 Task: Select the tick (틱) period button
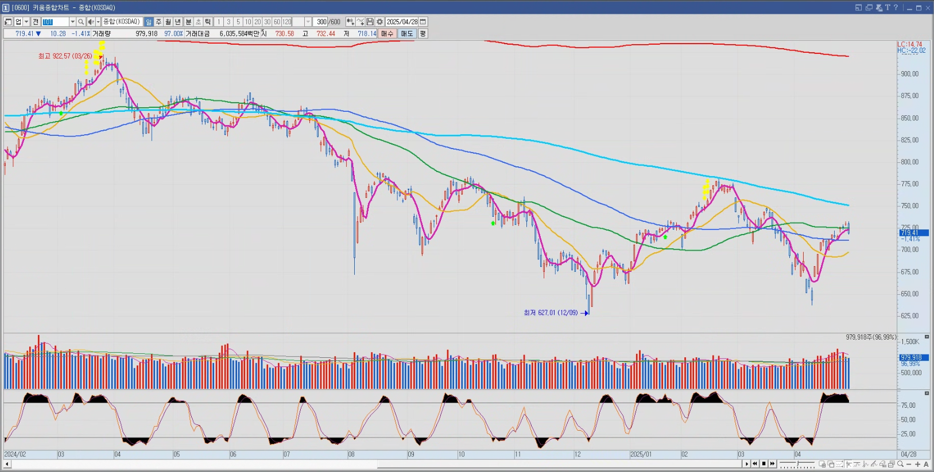(207, 22)
